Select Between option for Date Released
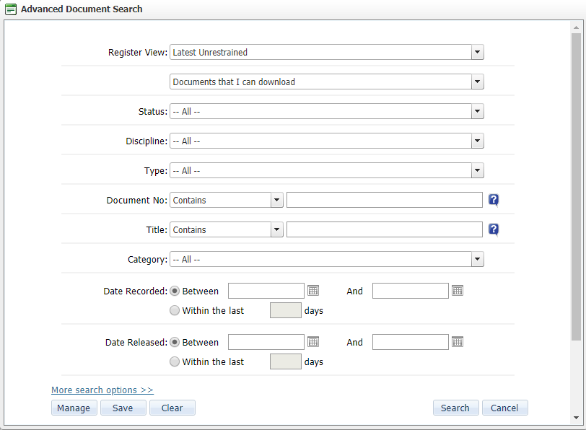 [x=175, y=342]
